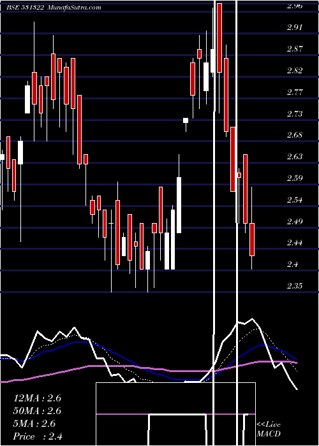Viewport: 319px width, 446px height.
Task: Click the 2.73 price axis value
Action: (x=295, y=114)
